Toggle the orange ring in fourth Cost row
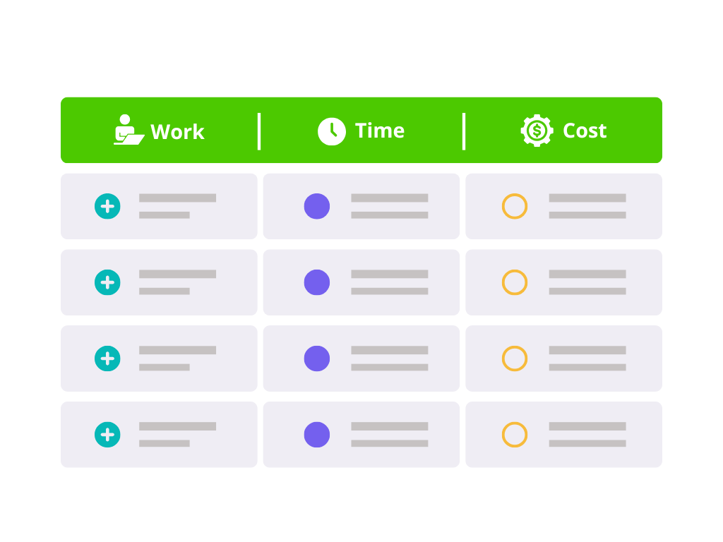This screenshot has height=542, width=723. 515,435
